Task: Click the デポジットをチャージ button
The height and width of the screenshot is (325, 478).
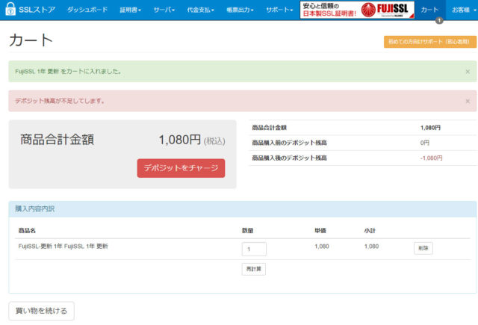Action: 181,168
